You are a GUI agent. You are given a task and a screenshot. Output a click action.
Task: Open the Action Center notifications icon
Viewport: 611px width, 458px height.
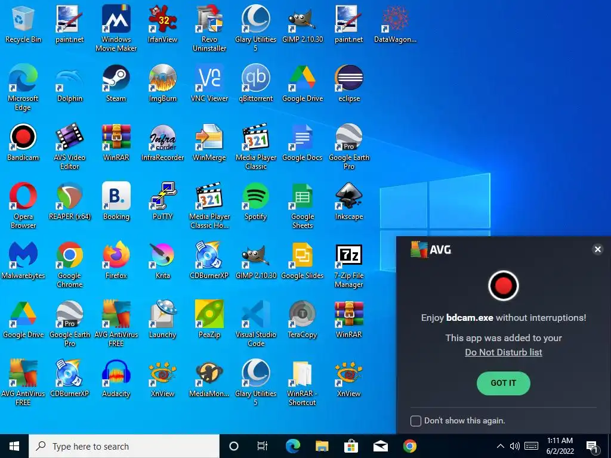pyautogui.click(x=593, y=446)
